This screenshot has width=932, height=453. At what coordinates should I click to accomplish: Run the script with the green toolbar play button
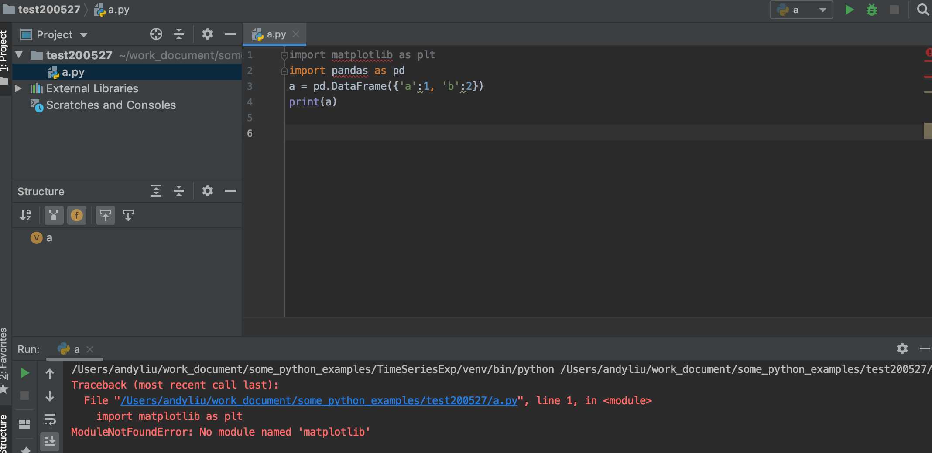click(x=849, y=10)
